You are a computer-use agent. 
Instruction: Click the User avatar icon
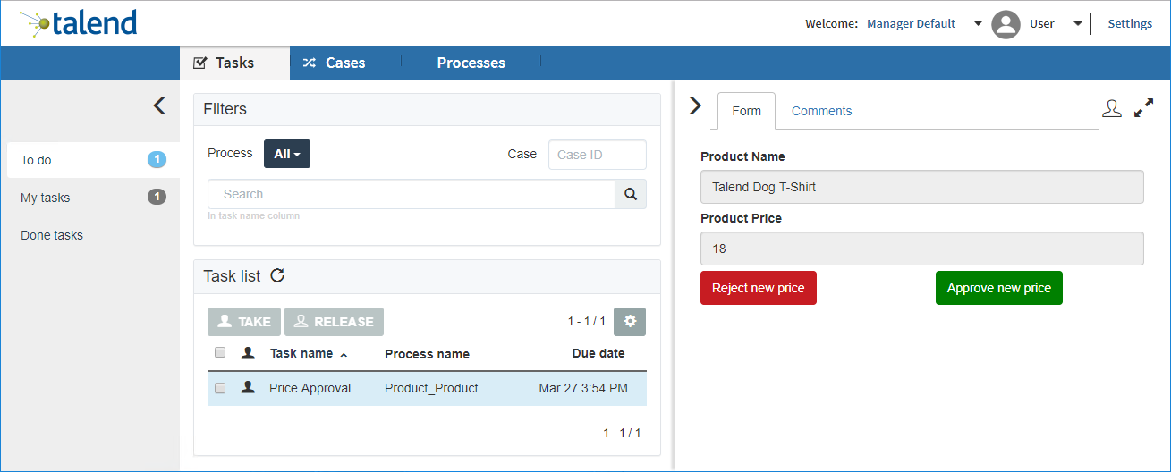click(1006, 24)
